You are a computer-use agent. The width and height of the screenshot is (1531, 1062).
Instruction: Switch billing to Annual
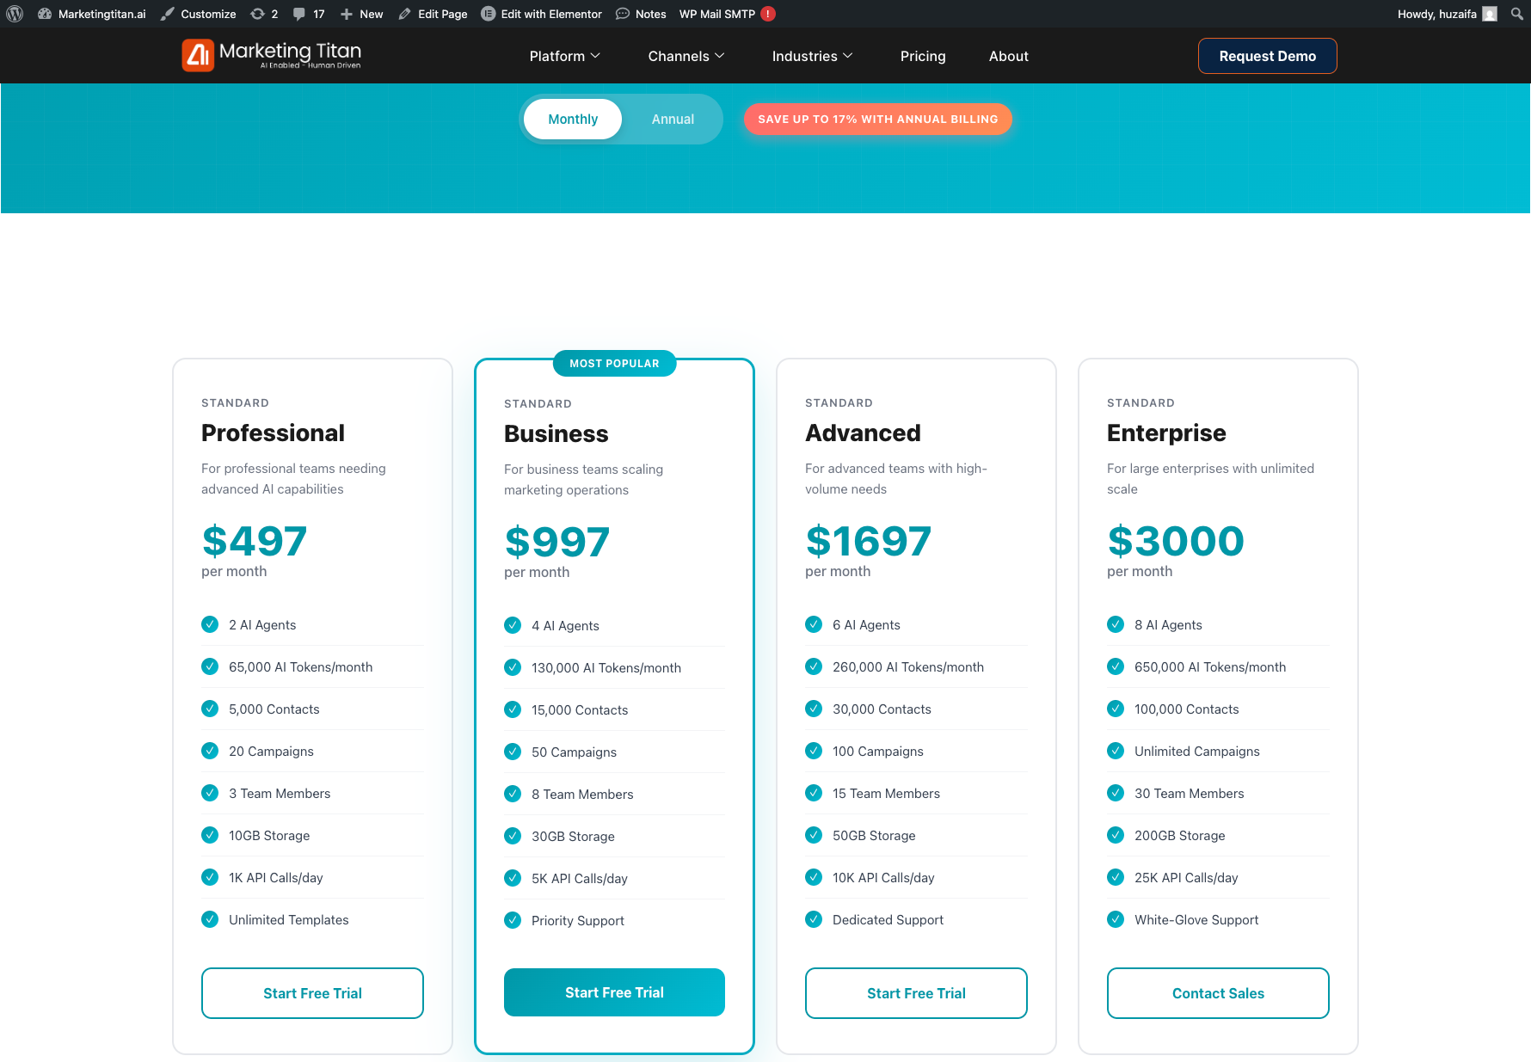tap(673, 120)
